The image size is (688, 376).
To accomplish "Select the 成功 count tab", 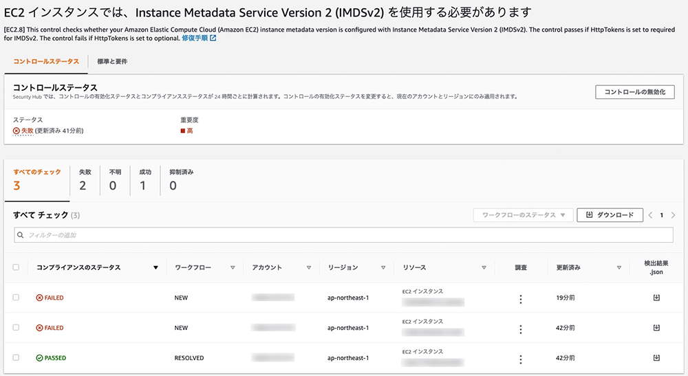I will tap(144, 179).
